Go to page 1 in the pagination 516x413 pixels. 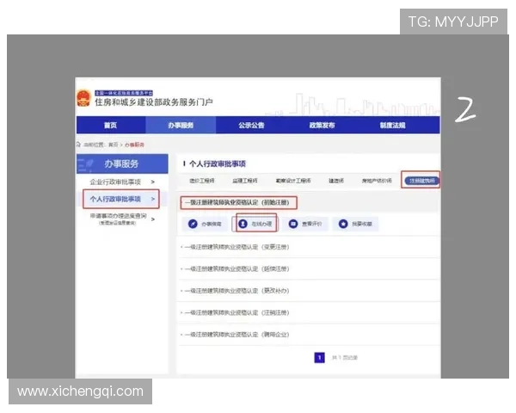click(x=320, y=357)
